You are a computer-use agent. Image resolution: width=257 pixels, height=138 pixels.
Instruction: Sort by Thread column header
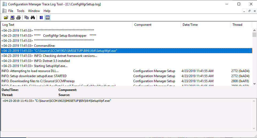[241, 25]
